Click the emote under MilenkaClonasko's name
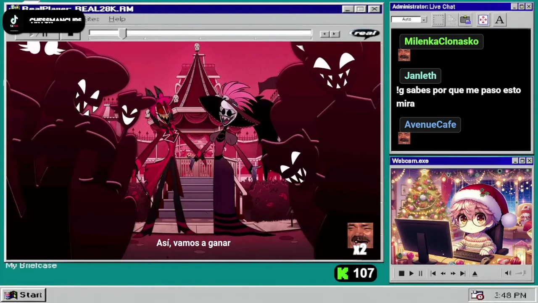Image resolution: width=538 pixels, height=303 pixels. tap(404, 55)
